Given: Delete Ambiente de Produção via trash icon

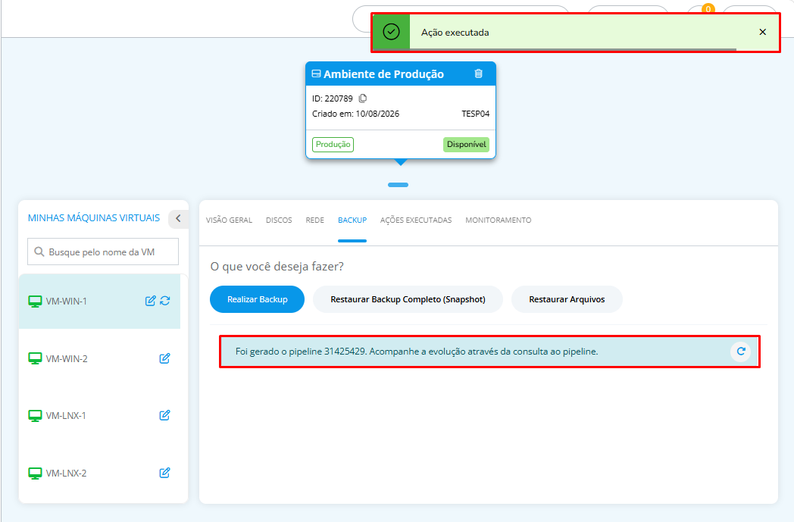Looking at the screenshot, I should (479, 73).
